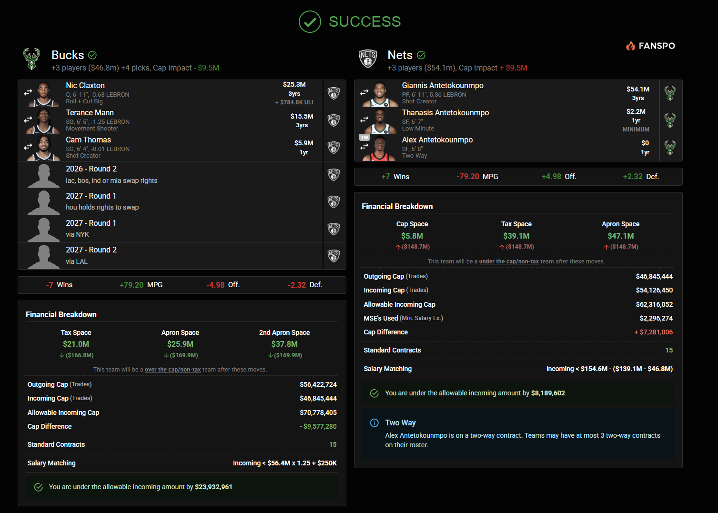
Task: Select the '2026 - Round 2' pick title
Action: click(91, 169)
